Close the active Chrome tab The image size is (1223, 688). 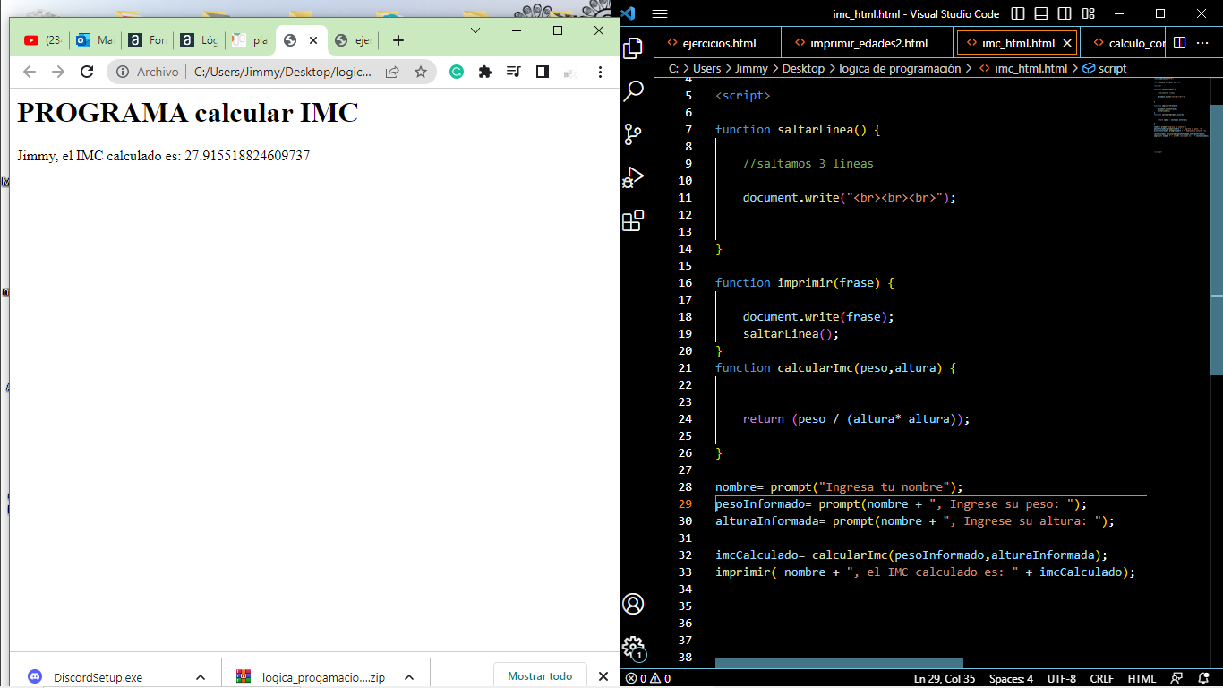coord(313,40)
